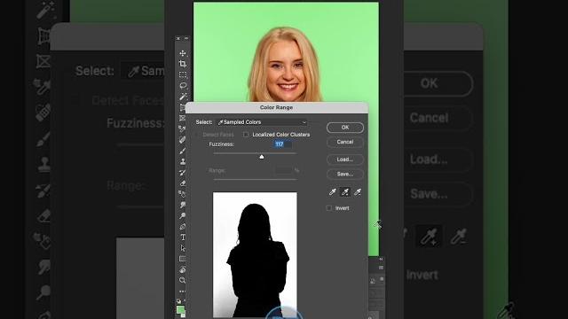Open the Select: Sampled Colors dropdown
Image resolution: width=568 pixels, height=319 pixels.
click(262, 122)
